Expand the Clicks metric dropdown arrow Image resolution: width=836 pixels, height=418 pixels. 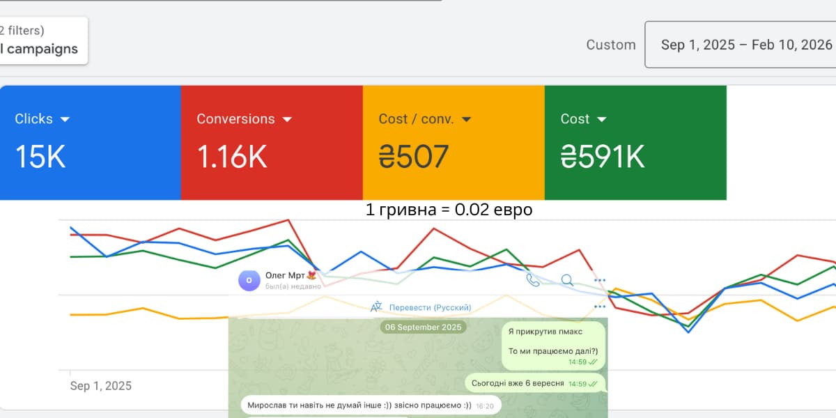tap(65, 119)
